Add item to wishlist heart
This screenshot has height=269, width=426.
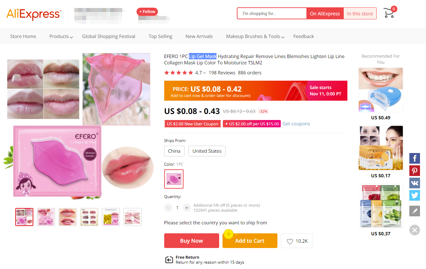297,241
